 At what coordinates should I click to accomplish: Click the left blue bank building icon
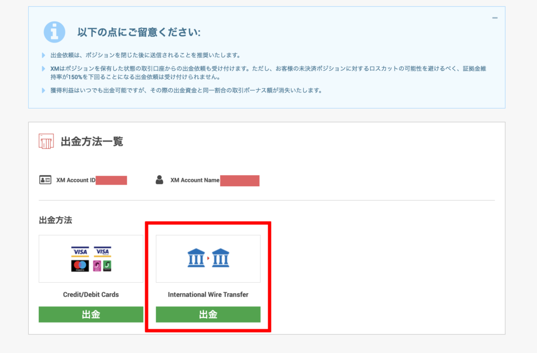tap(196, 258)
